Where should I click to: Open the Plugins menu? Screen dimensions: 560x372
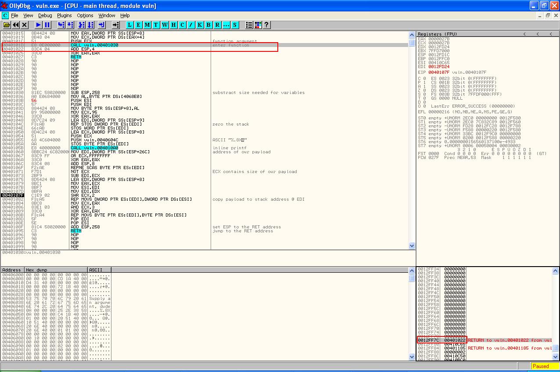tap(64, 15)
